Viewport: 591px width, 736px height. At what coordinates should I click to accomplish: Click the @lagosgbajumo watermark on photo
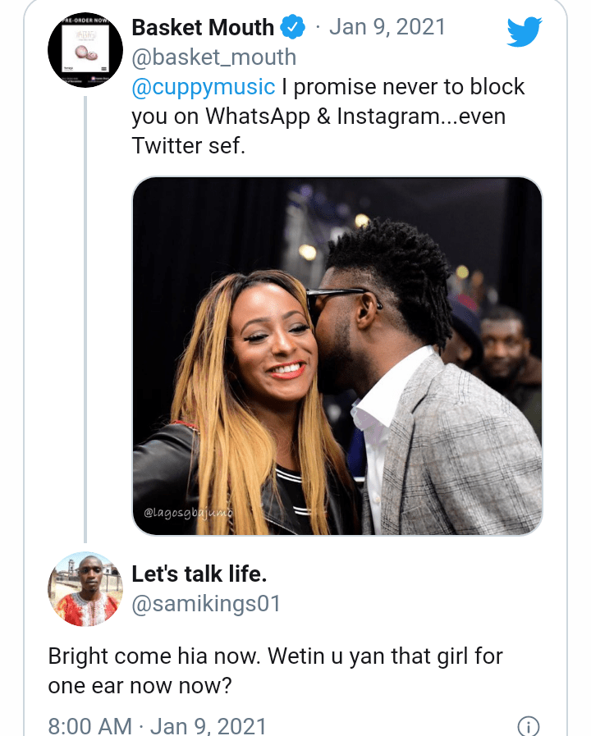click(x=188, y=512)
